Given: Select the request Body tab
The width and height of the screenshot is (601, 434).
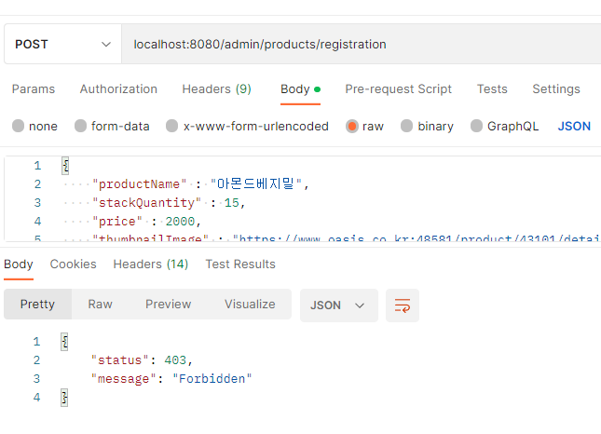Looking at the screenshot, I should (x=300, y=88).
